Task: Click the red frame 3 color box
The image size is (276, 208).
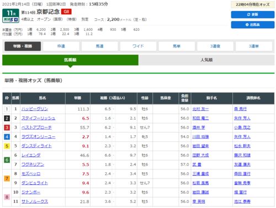Action: coord(7,127)
